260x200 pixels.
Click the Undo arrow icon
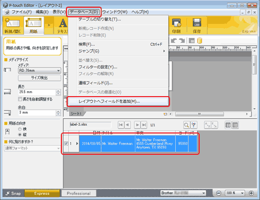pyautogui.click(x=174, y=41)
